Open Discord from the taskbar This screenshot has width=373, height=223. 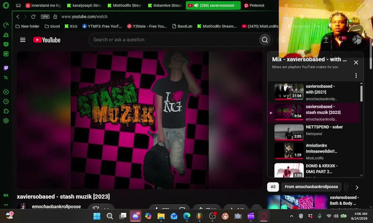pos(136,216)
